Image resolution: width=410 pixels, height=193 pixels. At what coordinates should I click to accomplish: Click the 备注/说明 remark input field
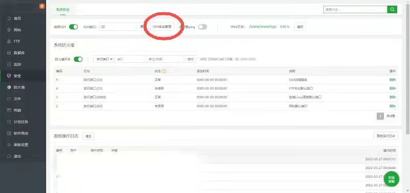point(165,59)
